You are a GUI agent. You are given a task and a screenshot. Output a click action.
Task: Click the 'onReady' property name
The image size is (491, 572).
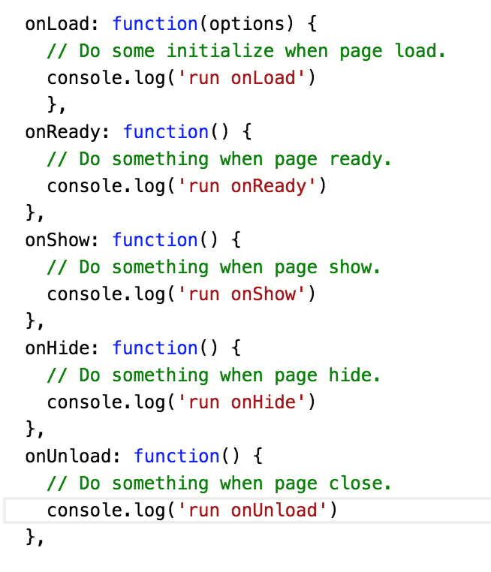62,132
